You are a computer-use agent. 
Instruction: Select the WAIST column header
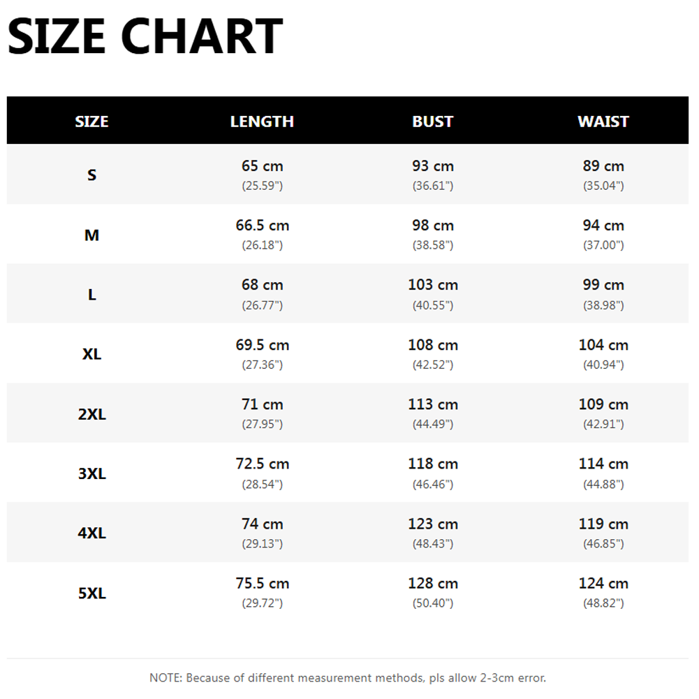tap(603, 122)
